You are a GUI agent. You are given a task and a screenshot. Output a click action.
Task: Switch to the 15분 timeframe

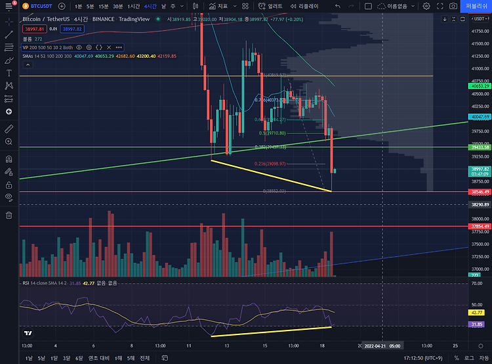point(104,7)
